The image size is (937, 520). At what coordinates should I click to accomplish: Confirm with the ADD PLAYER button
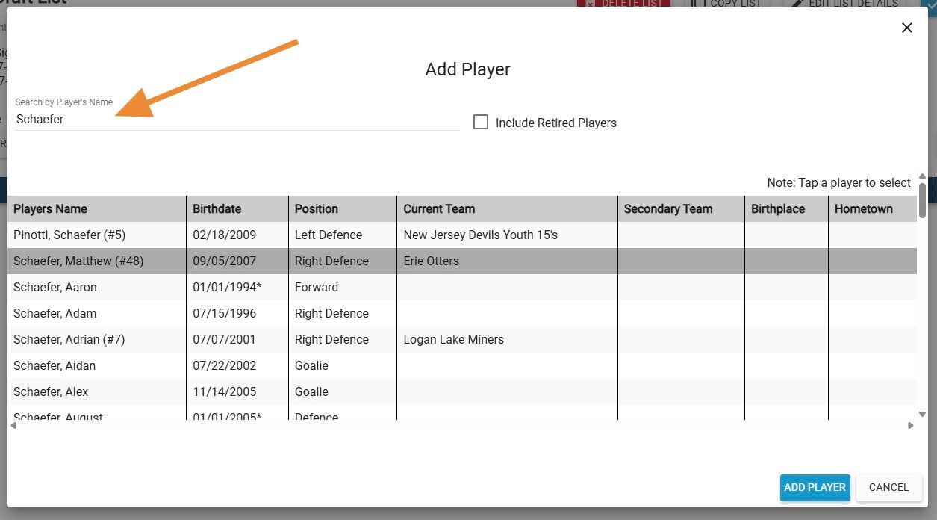[x=815, y=487]
